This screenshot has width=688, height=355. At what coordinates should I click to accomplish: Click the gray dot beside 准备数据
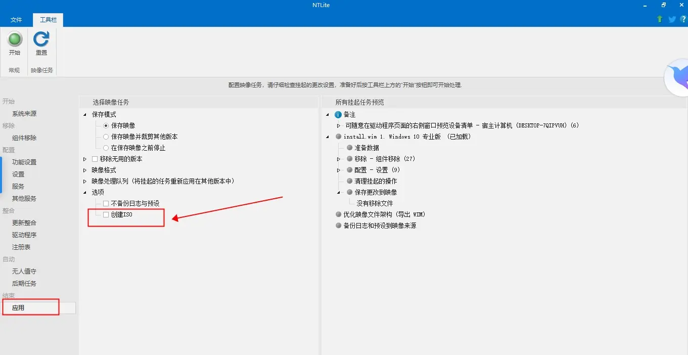(x=350, y=148)
